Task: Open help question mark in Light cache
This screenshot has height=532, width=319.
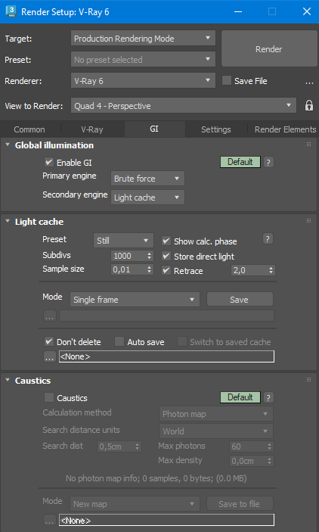Action: click(x=268, y=239)
